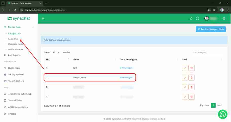Viewport: 231px width, 122px height.
Task: Open the Show entries count dropdown
Action: tap(56, 52)
